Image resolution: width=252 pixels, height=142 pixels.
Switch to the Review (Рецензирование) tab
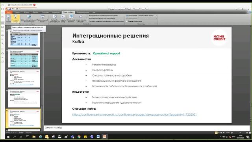83,12
